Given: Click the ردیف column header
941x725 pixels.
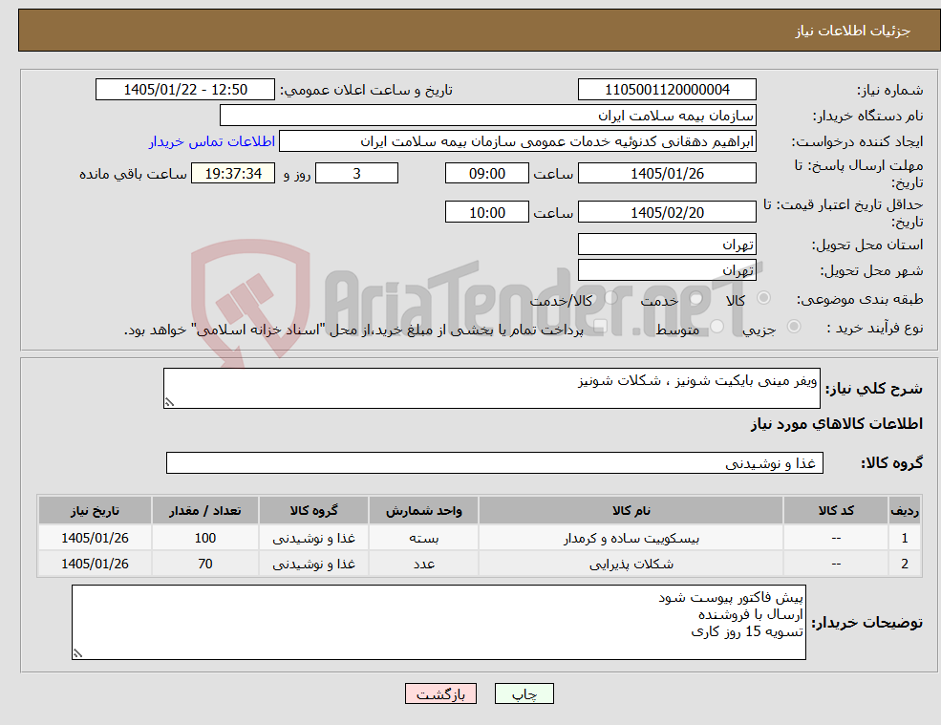Looking at the screenshot, I should coord(905,510).
